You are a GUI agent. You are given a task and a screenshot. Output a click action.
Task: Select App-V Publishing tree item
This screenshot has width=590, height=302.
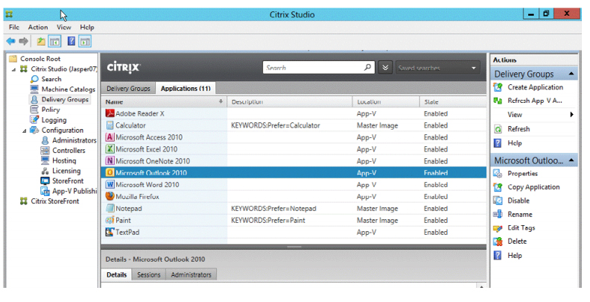pos(74,191)
